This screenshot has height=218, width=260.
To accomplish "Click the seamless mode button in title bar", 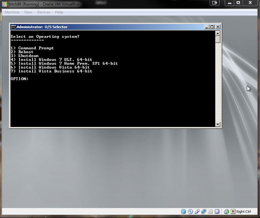I will click(x=215, y=3).
